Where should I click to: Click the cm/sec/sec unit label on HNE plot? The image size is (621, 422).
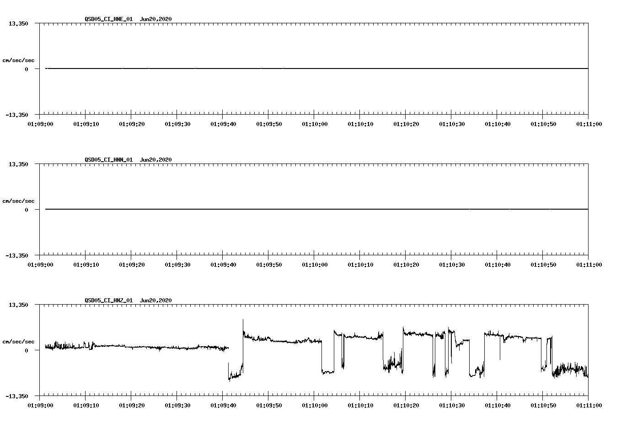[18, 60]
